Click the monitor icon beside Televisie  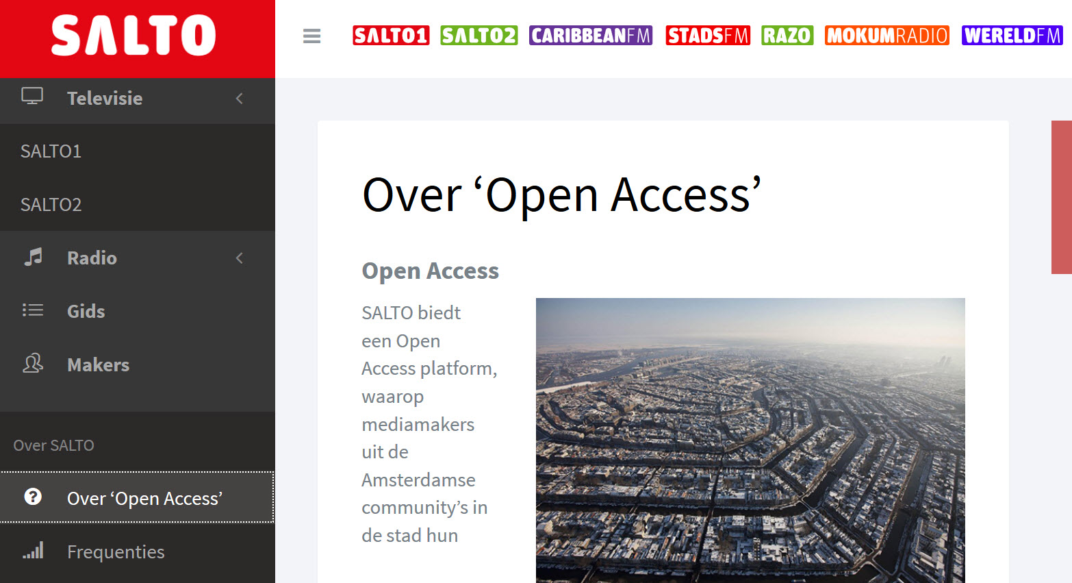pos(32,97)
